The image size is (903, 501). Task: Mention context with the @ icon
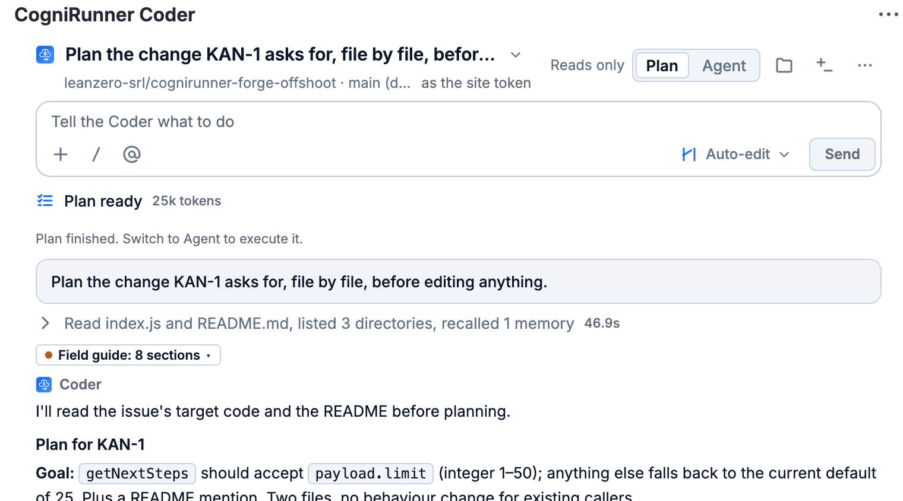pos(132,154)
